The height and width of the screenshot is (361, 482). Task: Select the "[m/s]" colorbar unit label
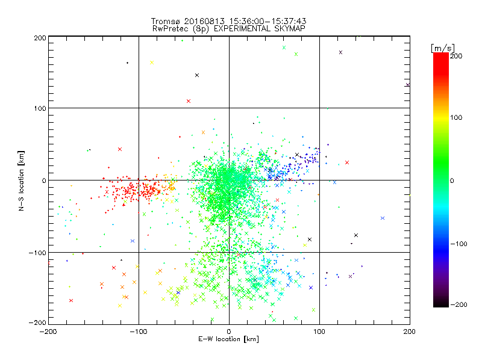(443, 48)
